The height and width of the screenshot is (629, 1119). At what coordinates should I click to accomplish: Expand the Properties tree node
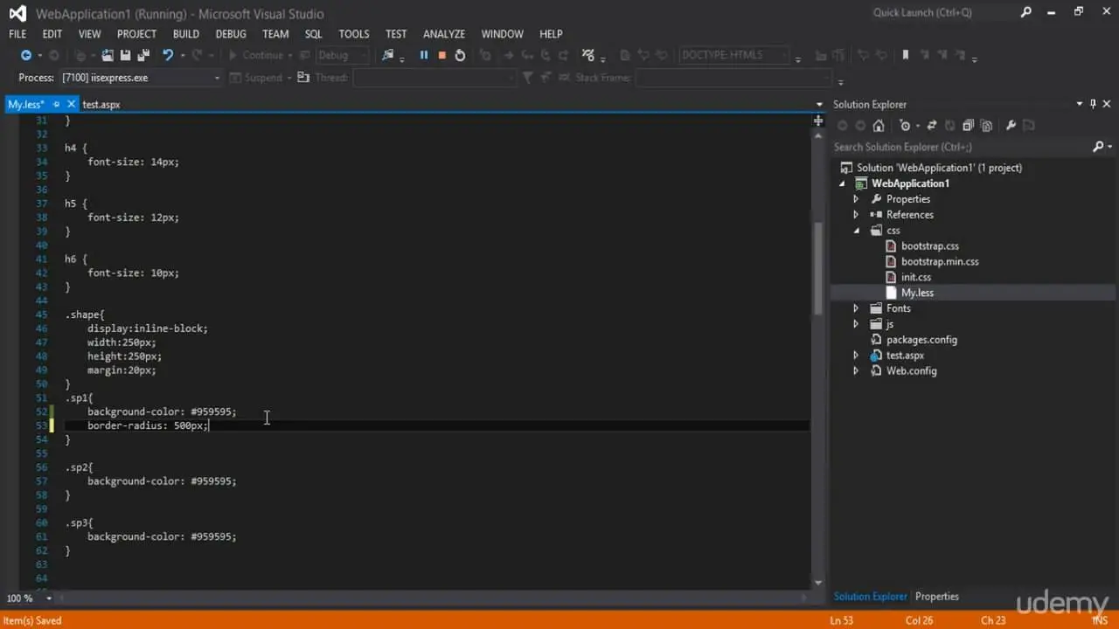[856, 199]
